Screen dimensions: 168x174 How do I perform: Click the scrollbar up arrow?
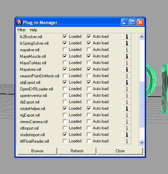(x=142, y=37)
